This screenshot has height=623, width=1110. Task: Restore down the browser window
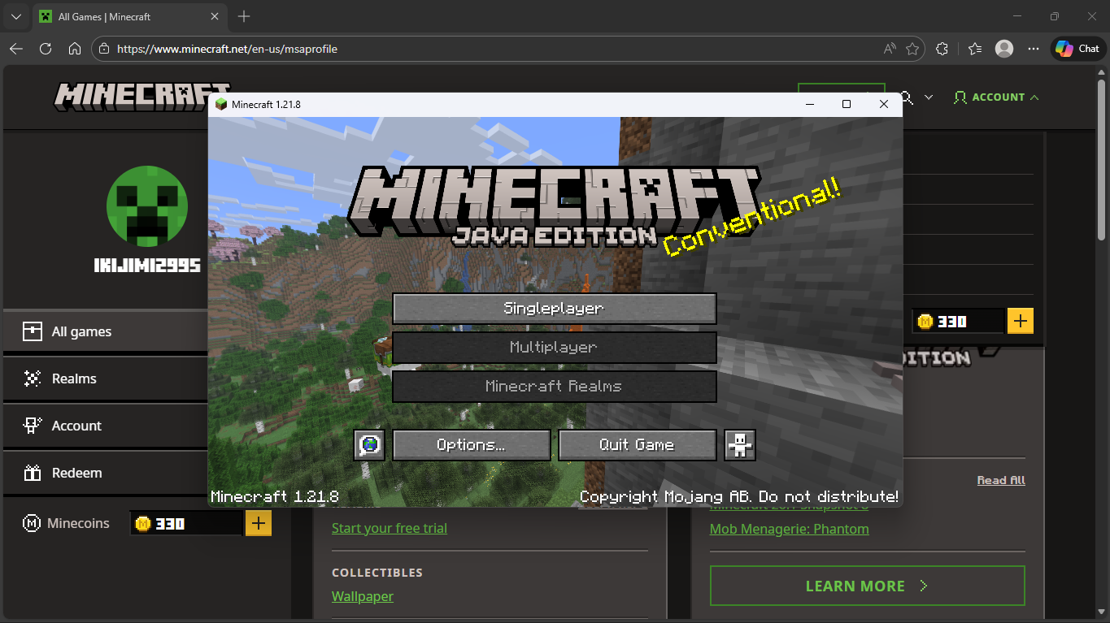tap(1055, 16)
